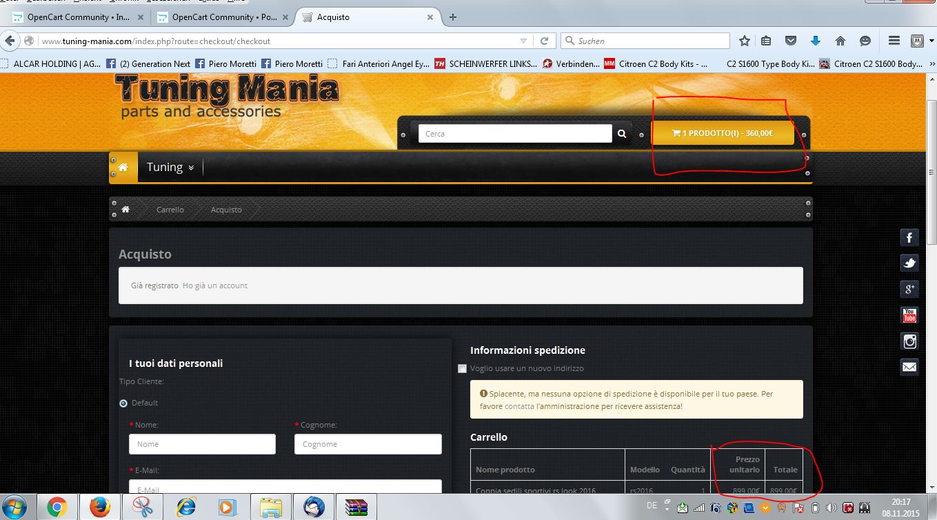Click the 'contatta' link in shipping warning
The height and width of the screenshot is (520, 937).
pos(519,406)
